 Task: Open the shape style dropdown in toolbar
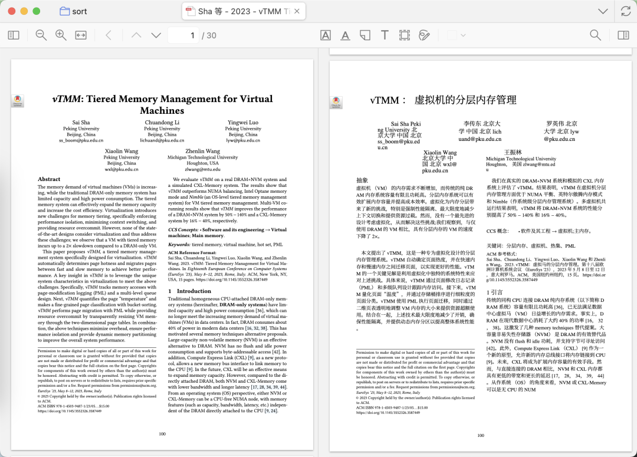click(463, 35)
